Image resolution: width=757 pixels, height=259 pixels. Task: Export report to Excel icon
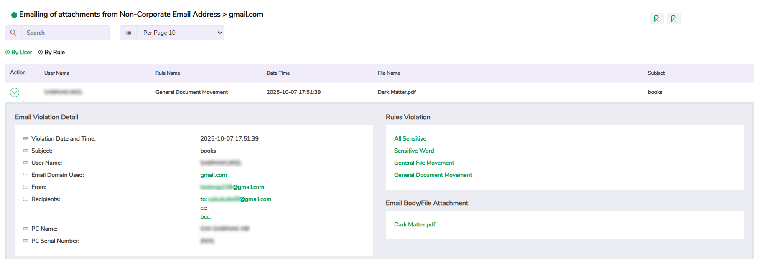coord(656,19)
